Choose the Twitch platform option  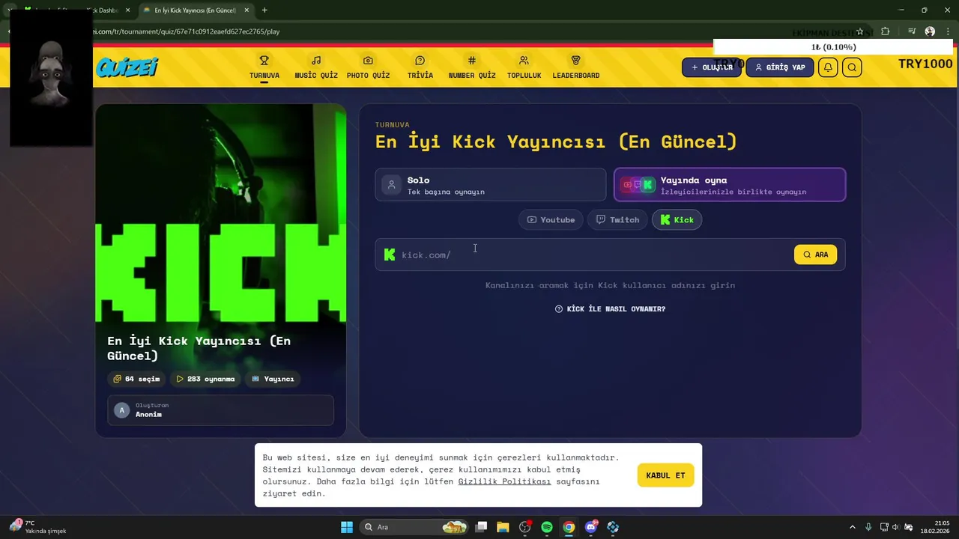(x=617, y=219)
